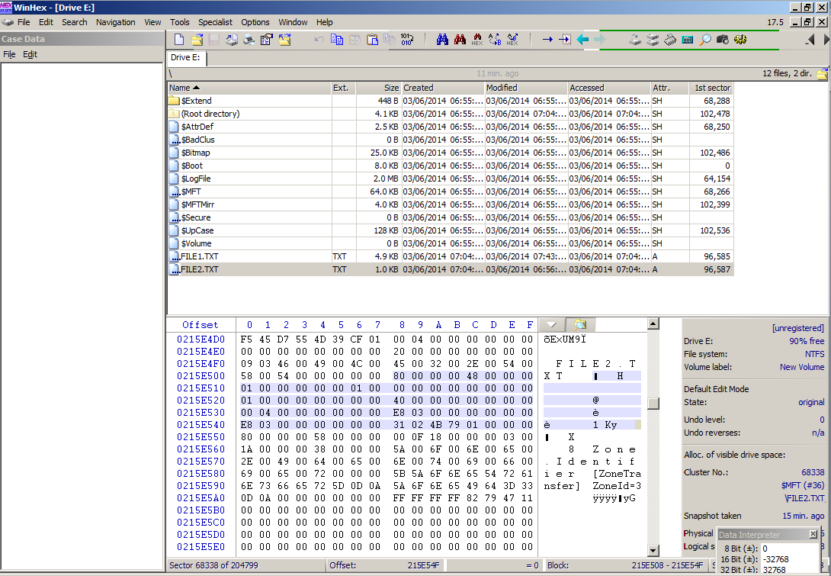Switch to the Drive E: tab
831x576 pixels.
185,58
